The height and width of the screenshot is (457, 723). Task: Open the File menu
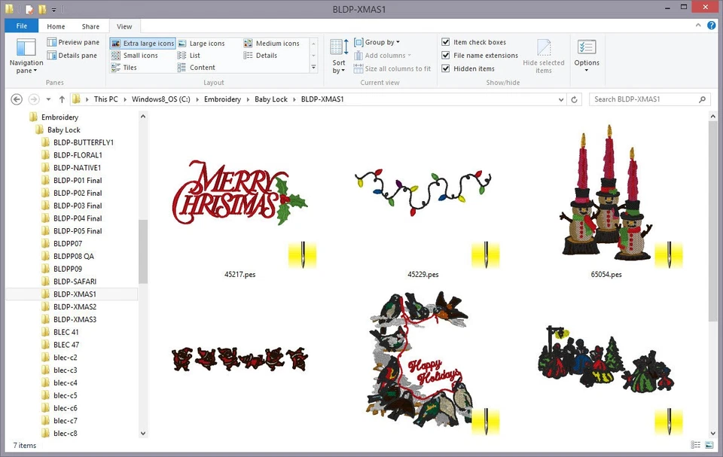21,25
